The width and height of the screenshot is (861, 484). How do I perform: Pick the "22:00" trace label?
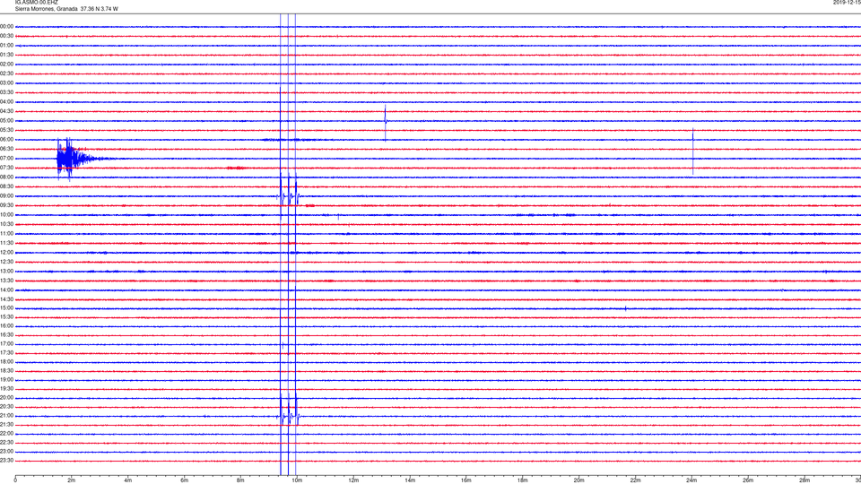(x=6, y=434)
